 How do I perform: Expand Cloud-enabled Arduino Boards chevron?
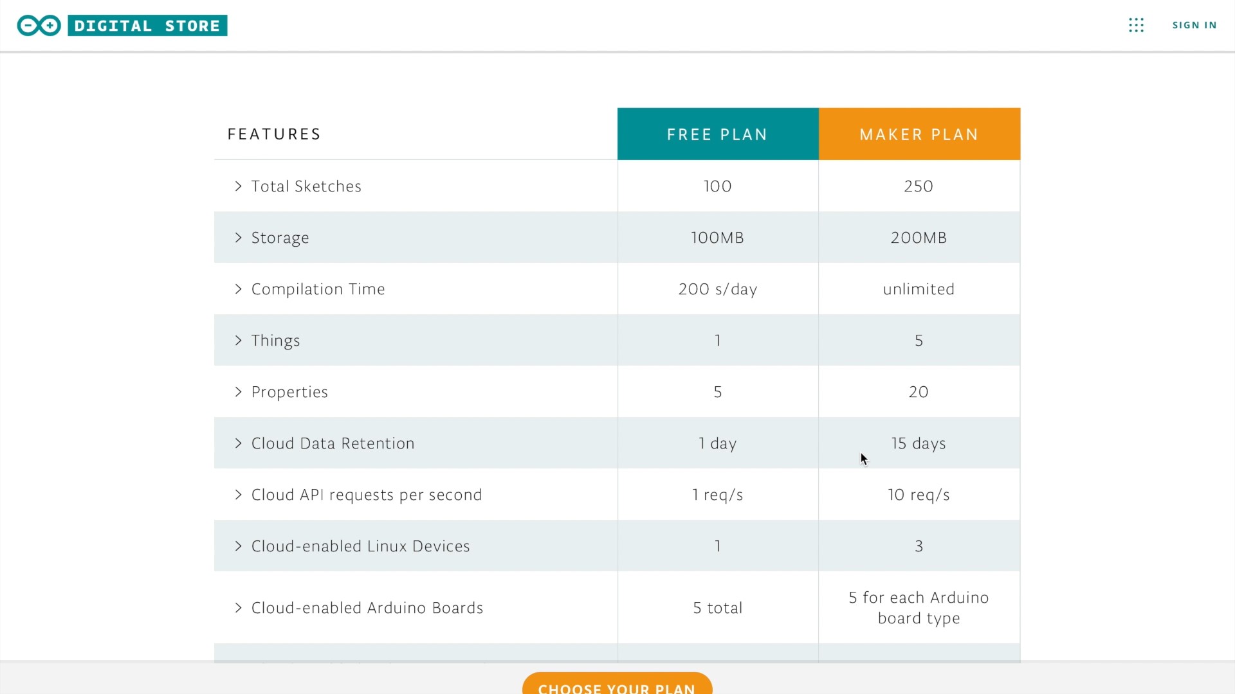[239, 608]
